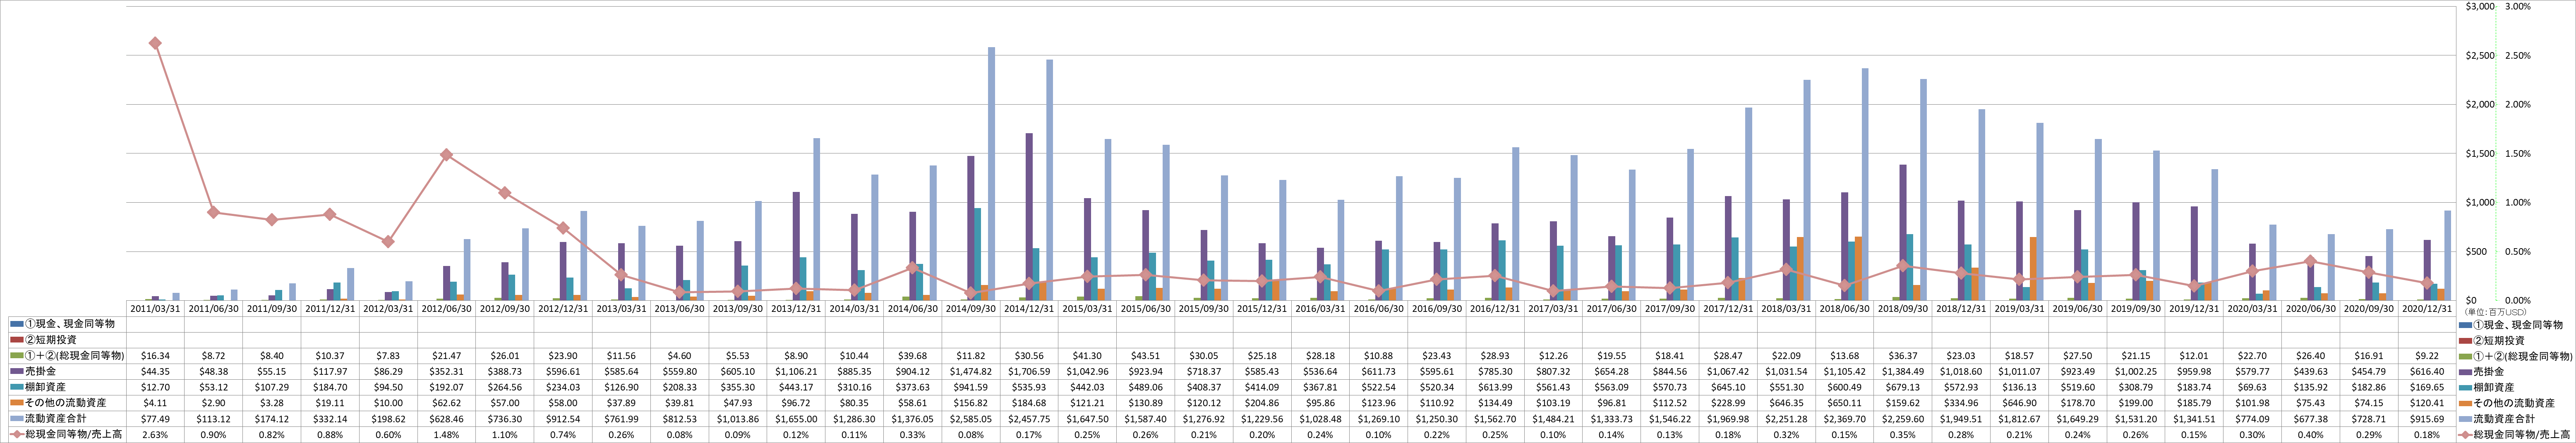
Task: Select the 総現金同等物/売上高 entry in the right-side legend
Action: click(2514, 435)
